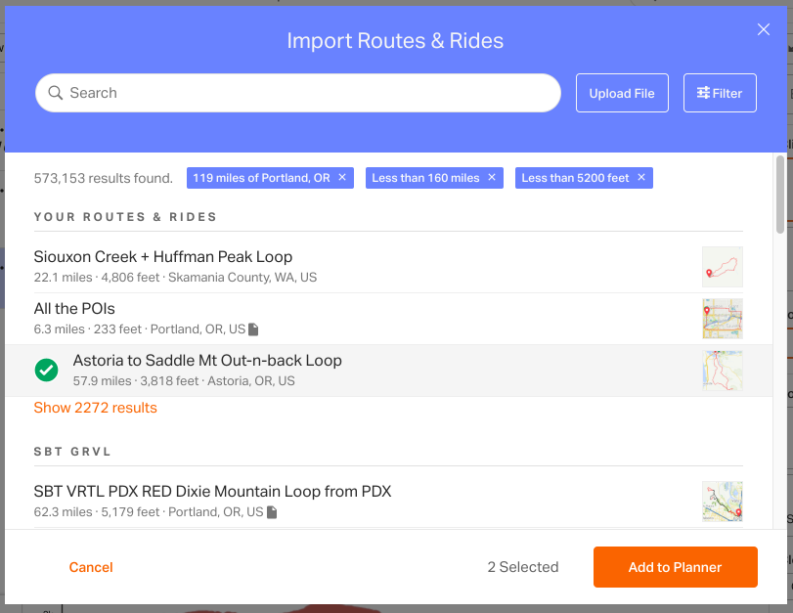The image size is (793, 613).
Task: Click the results list scrollbar
Action: 780,195
